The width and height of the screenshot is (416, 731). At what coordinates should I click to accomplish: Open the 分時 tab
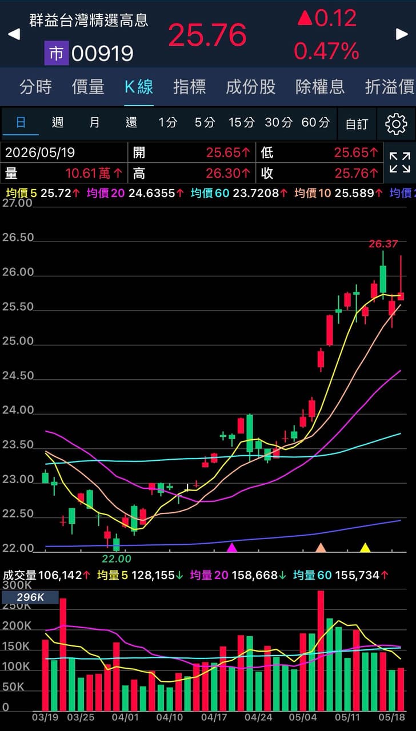point(35,87)
